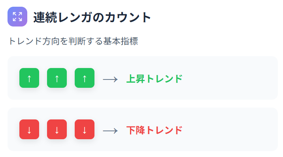This screenshot has height=157, width=283.
Task: Select the last green up-arrow tile
Action: (x=85, y=78)
